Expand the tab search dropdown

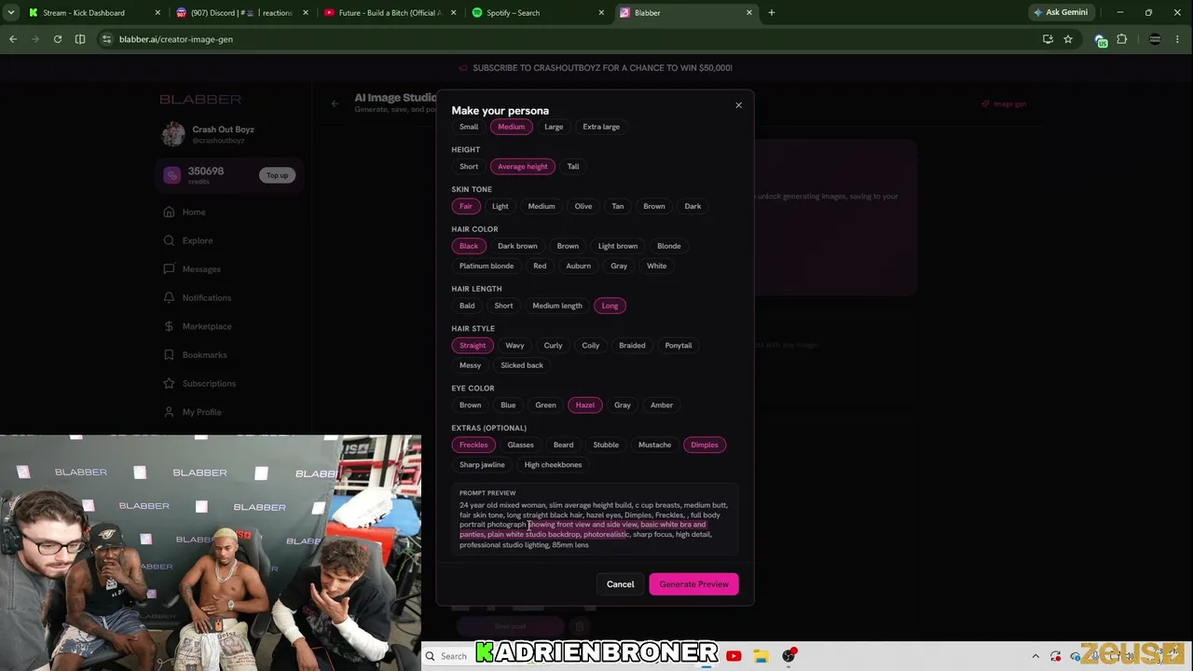11,13
